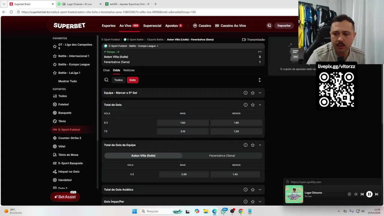Pause Lugar Distante in media popup
Image resolution: width=384 pixels, height=216 pixels.
point(369,194)
